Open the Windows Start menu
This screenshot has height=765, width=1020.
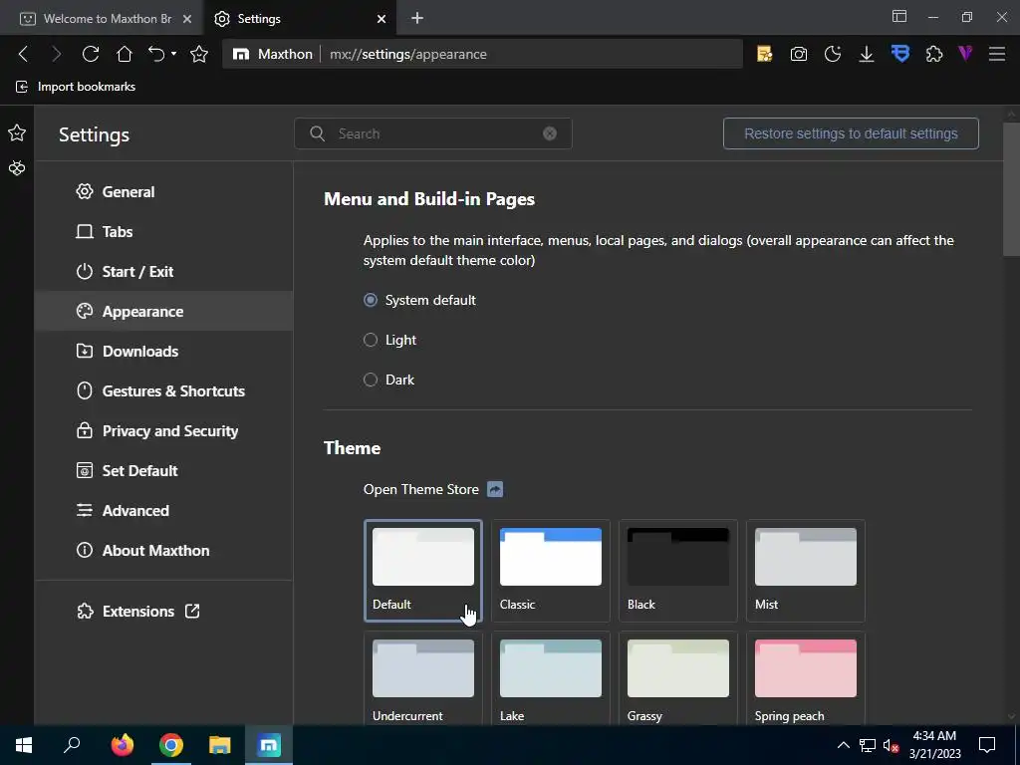coord(24,745)
